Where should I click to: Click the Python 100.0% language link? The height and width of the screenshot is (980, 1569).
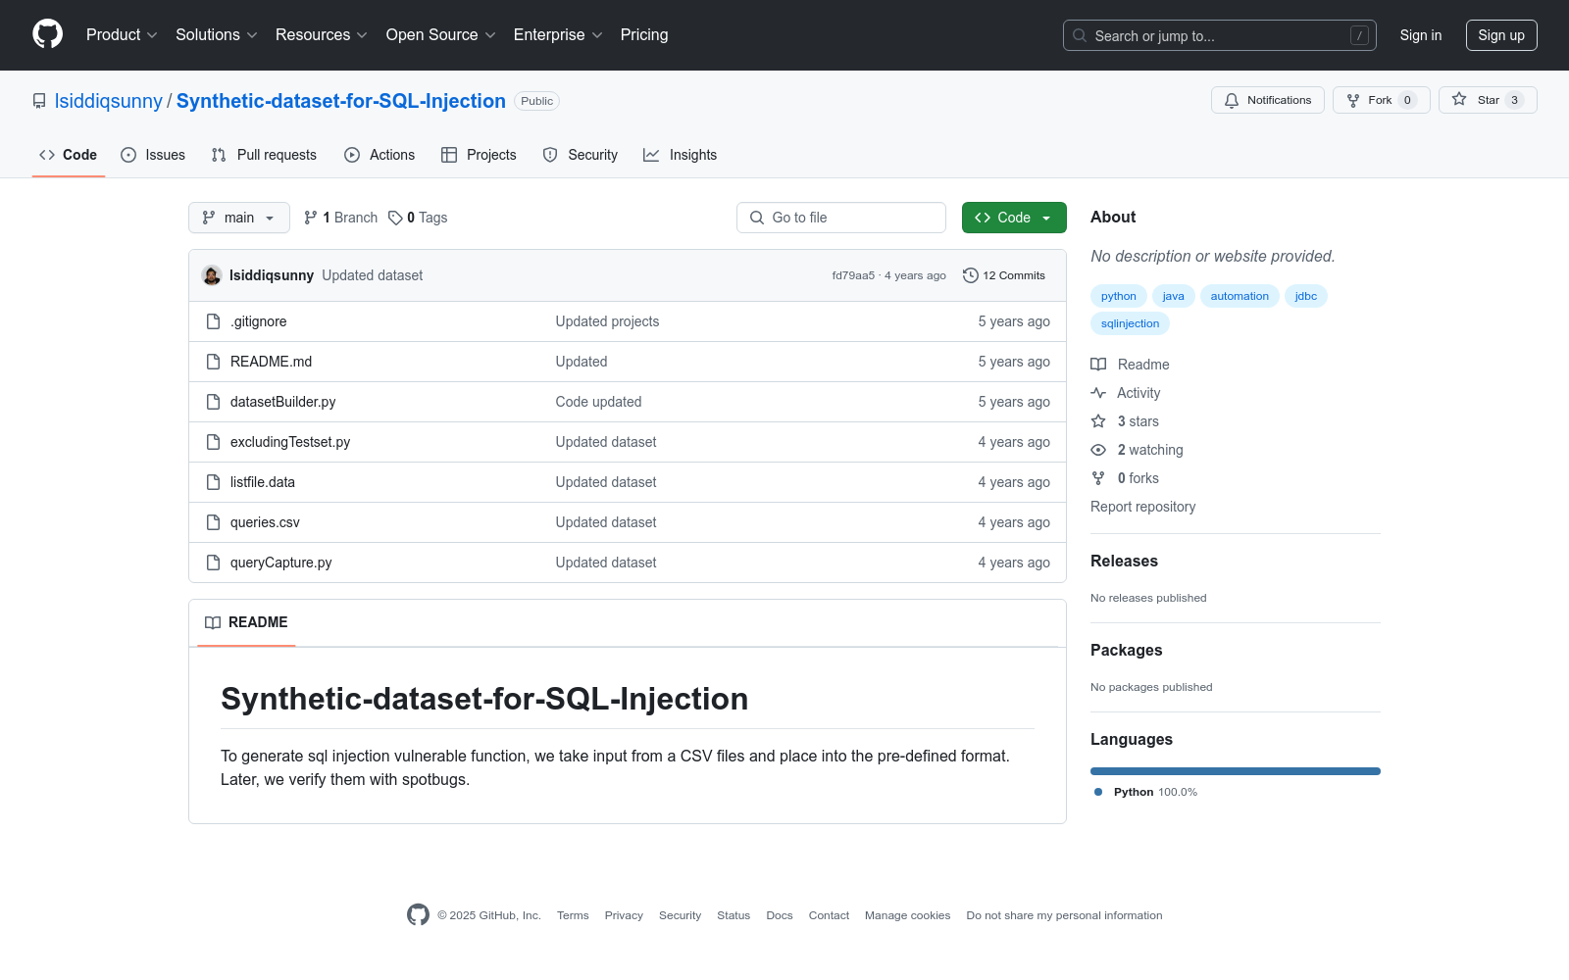1145,792
